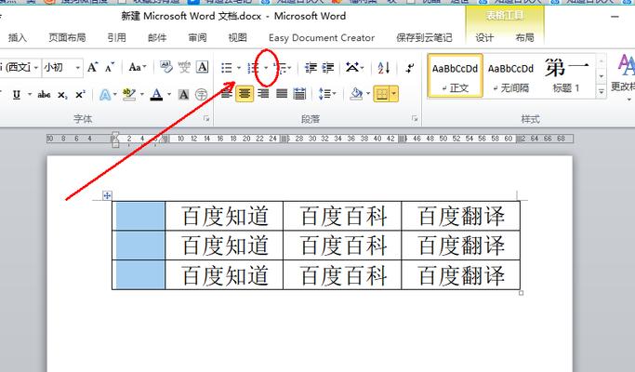Expand the bullet library dropdown arrow
This screenshot has width=635, height=372.
239,68
